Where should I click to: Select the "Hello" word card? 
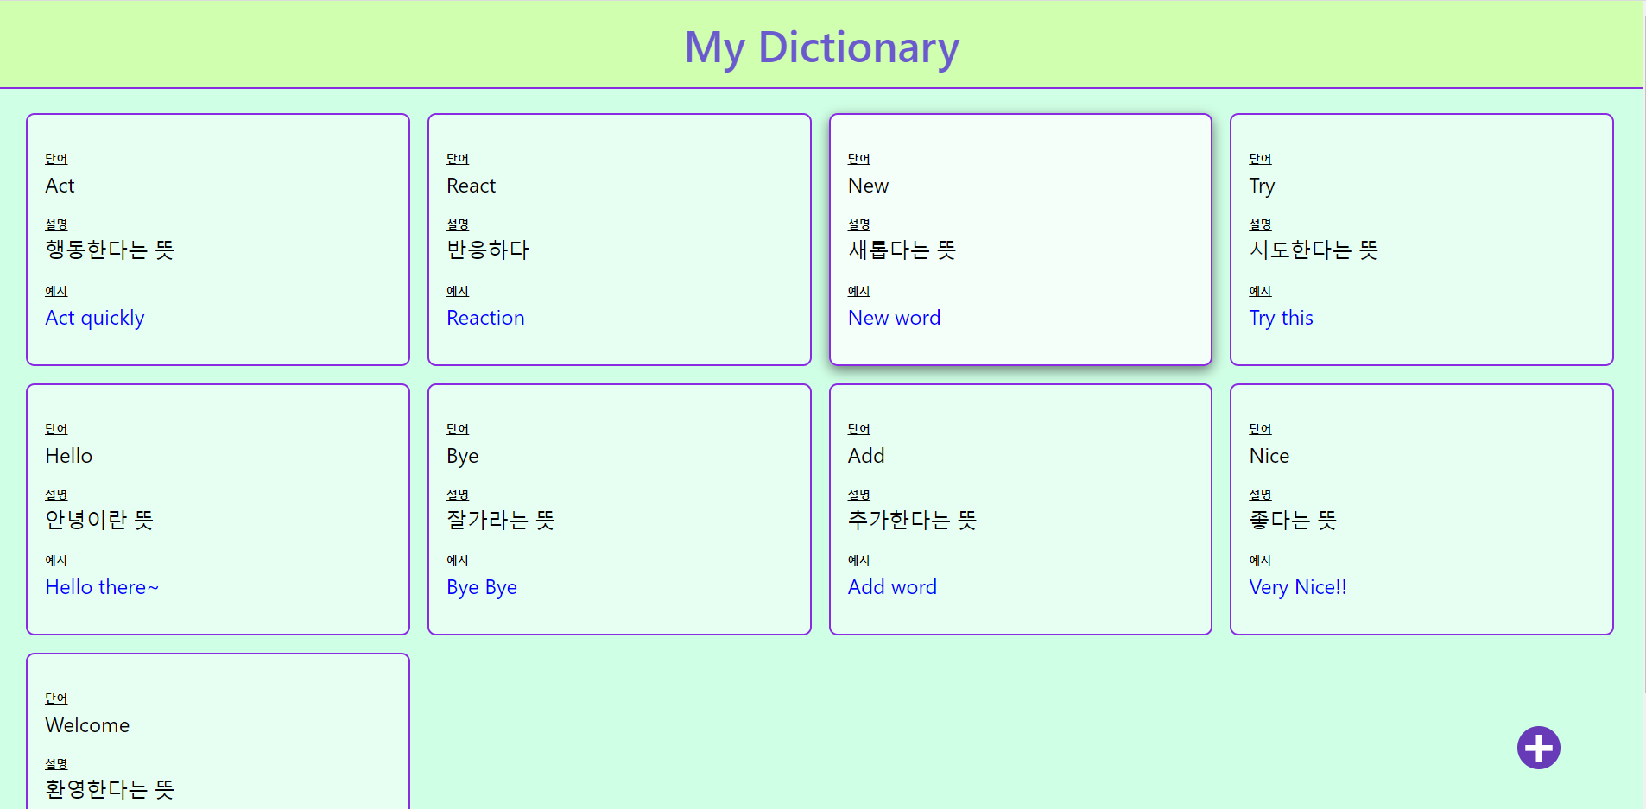(x=218, y=509)
